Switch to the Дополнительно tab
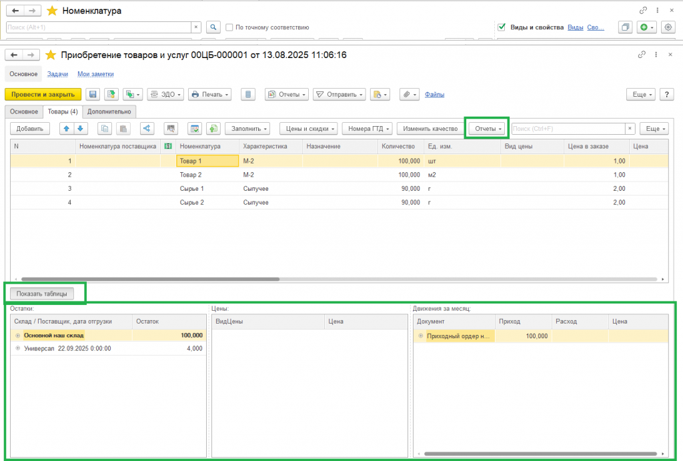 point(109,111)
